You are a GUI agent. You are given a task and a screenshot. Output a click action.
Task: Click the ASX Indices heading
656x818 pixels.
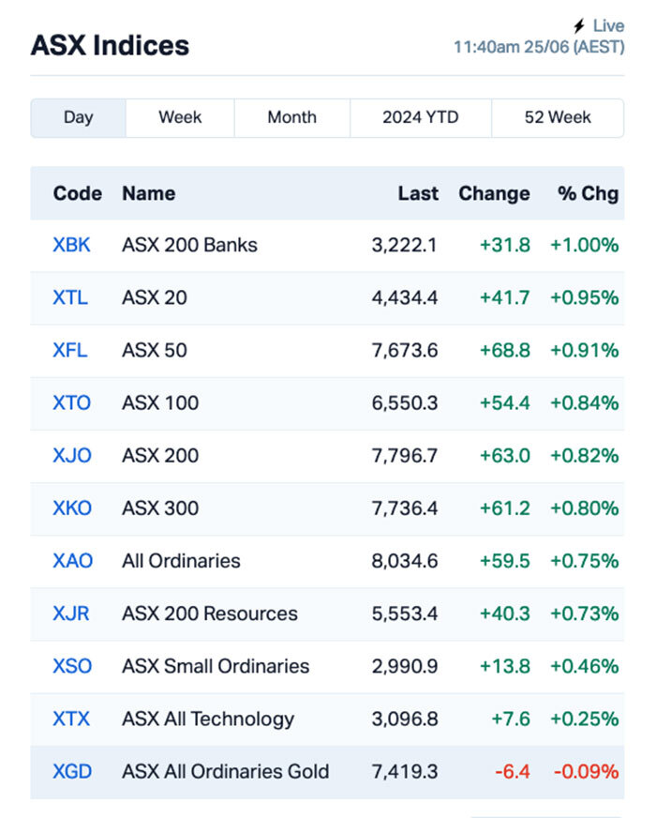[x=110, y=45]
